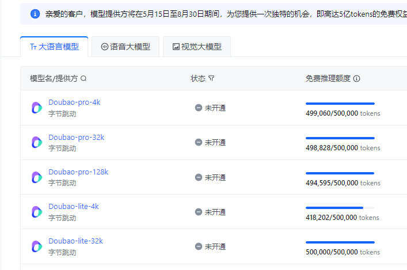Click the Doubao-pro-32k model logo
Image resolution: width=407 pixels, height=270 pixels.
[x=37, y=143]
